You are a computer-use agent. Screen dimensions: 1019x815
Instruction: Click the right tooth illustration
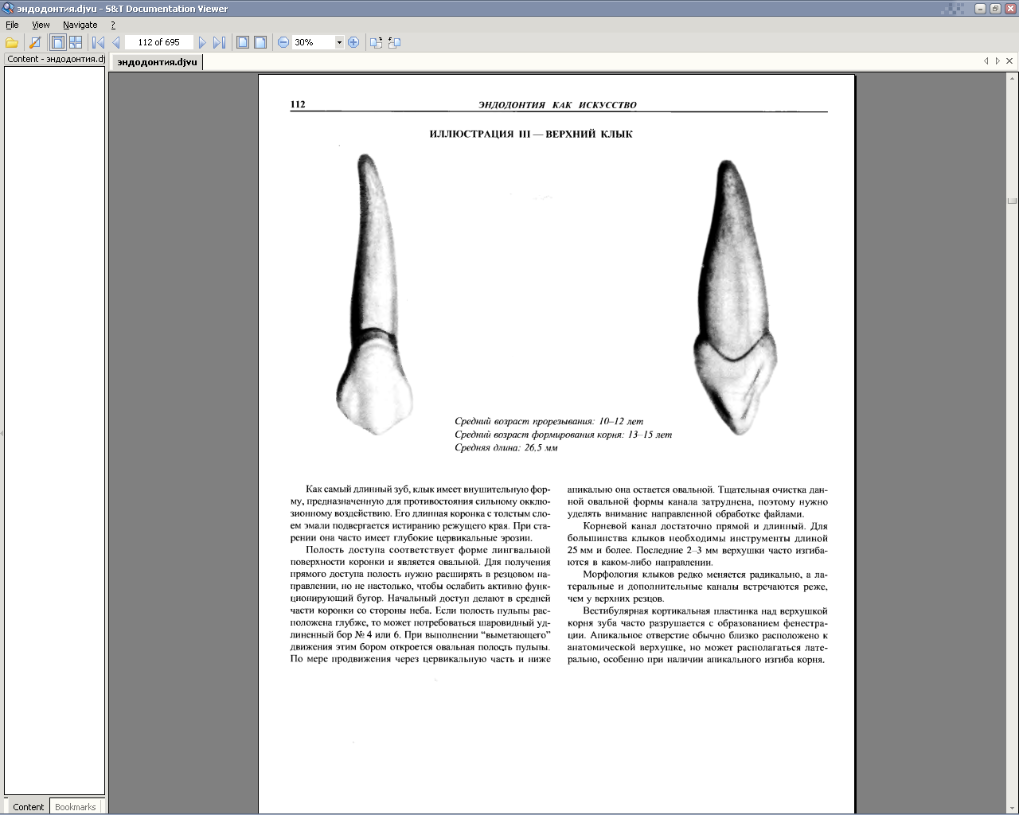(734, 297)
